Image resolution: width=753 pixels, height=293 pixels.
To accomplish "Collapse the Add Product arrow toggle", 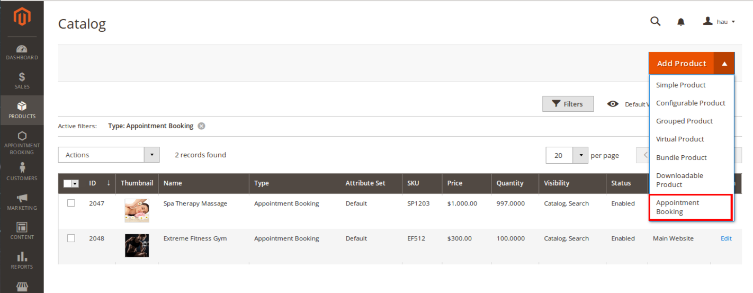I will [724, 64].
